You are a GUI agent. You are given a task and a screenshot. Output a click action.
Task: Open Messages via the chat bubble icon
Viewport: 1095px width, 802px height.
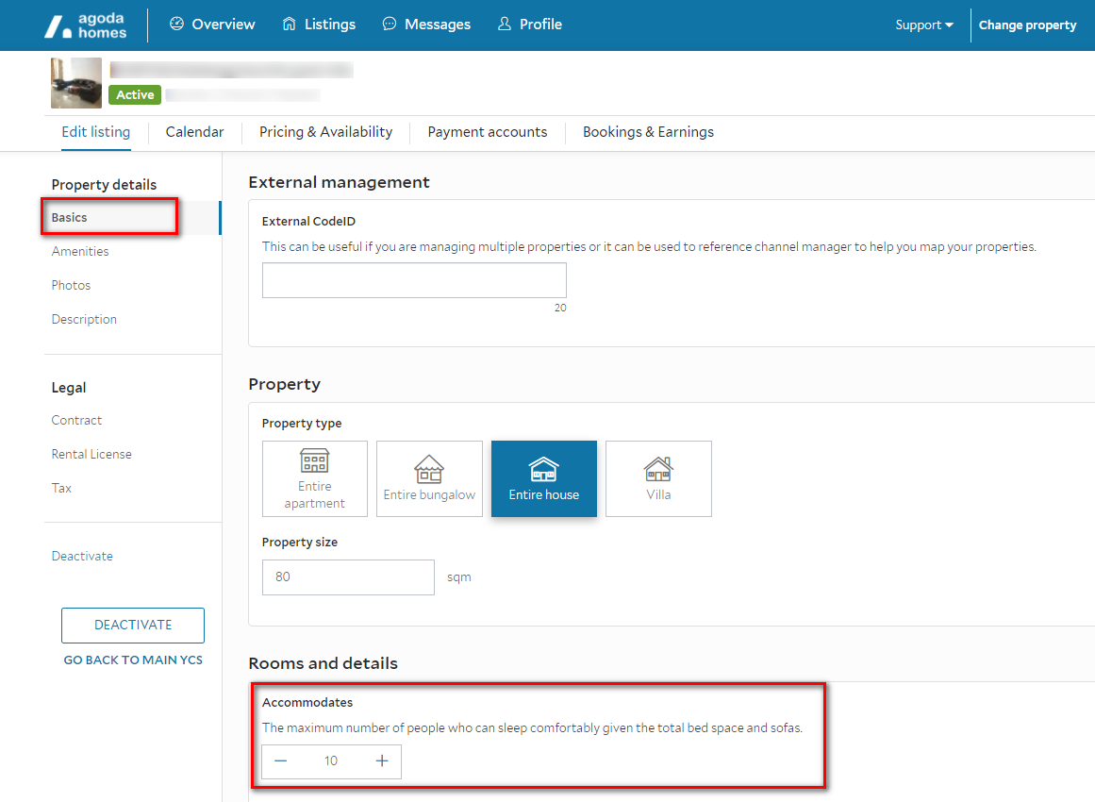390,25
